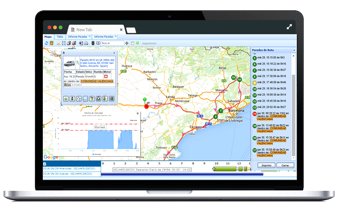Click the refresh icon in the map toolbar

click(x=46, y=43)
